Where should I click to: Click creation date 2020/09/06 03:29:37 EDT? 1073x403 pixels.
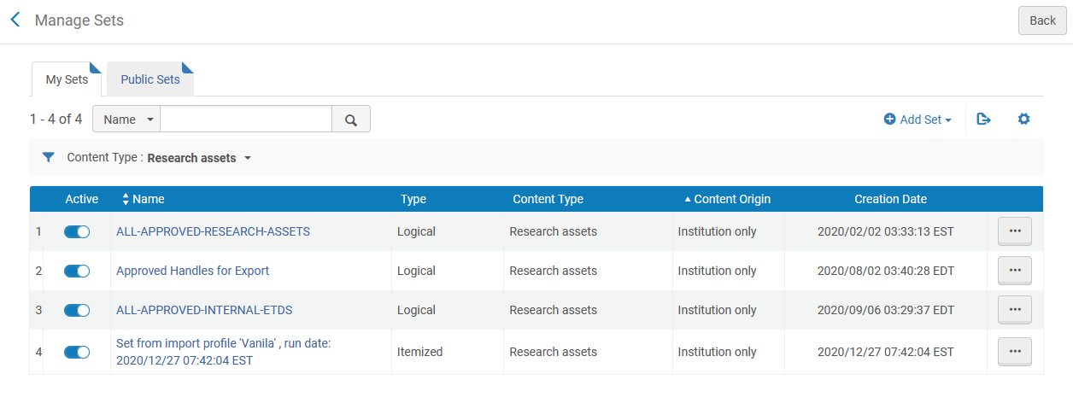coord(885,310)
